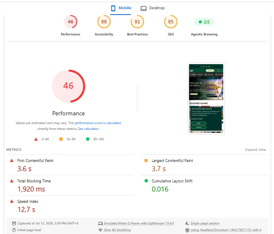Select the First Contentful Paint metric label

(36, 160)
